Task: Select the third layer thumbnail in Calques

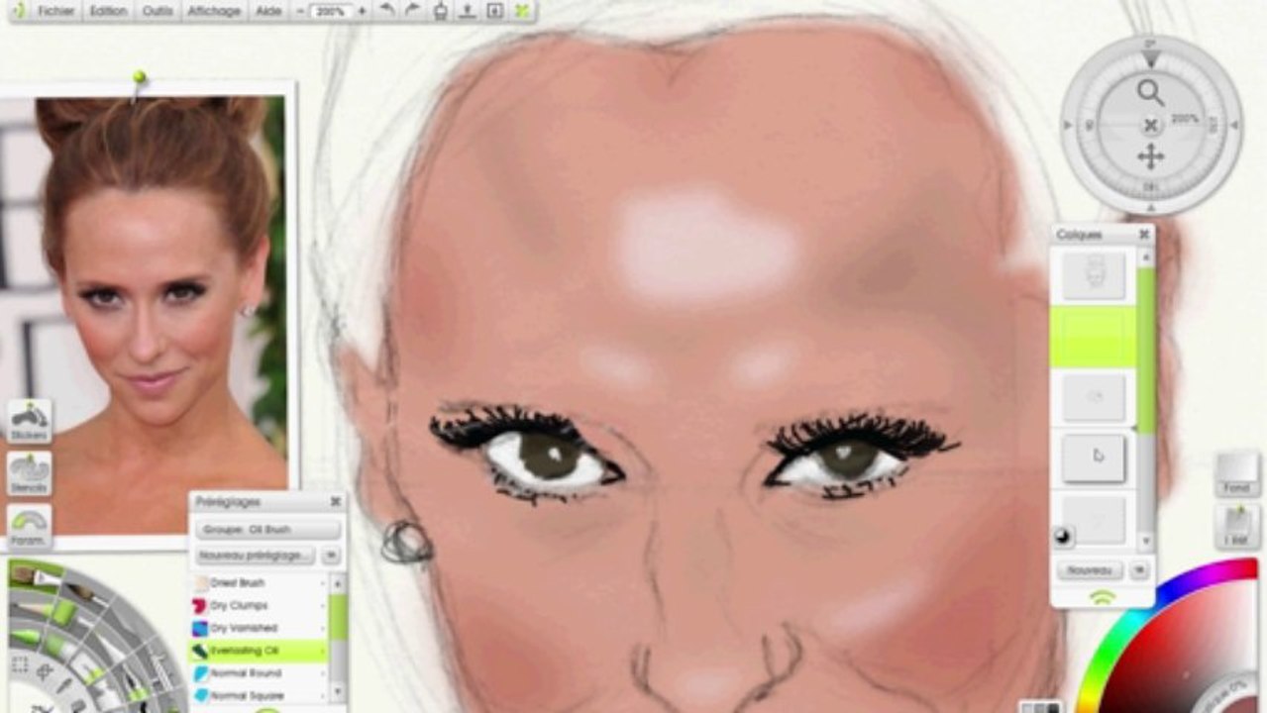Action: point(1094,396)
